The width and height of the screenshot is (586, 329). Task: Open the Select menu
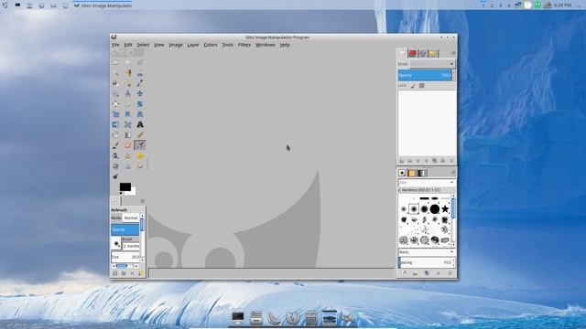[143, 45]
